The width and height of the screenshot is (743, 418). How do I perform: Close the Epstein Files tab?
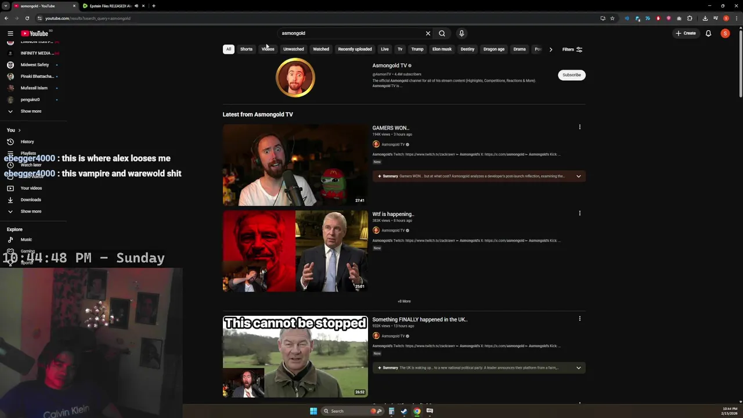pyautogui.click(x=144, y=6)
